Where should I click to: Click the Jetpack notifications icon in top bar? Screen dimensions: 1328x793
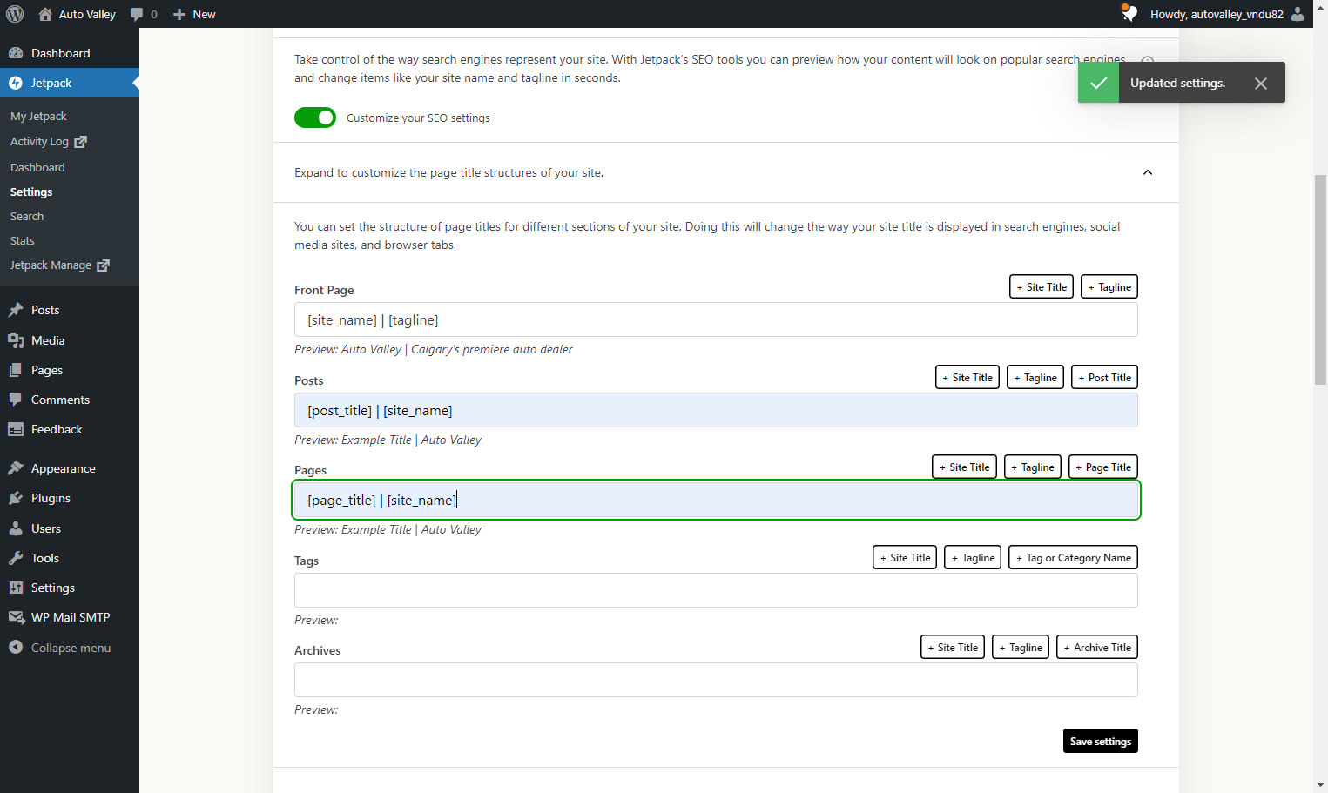coord(1129,13)
